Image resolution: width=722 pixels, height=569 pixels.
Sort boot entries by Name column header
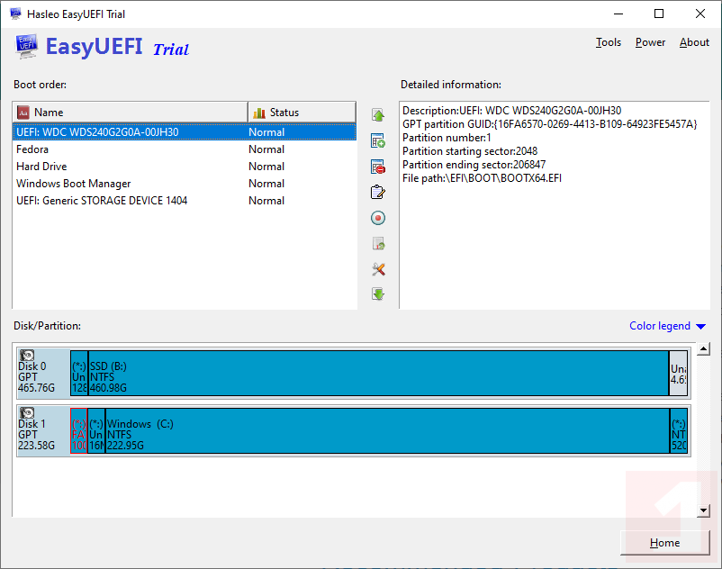(x=131, y=113)
